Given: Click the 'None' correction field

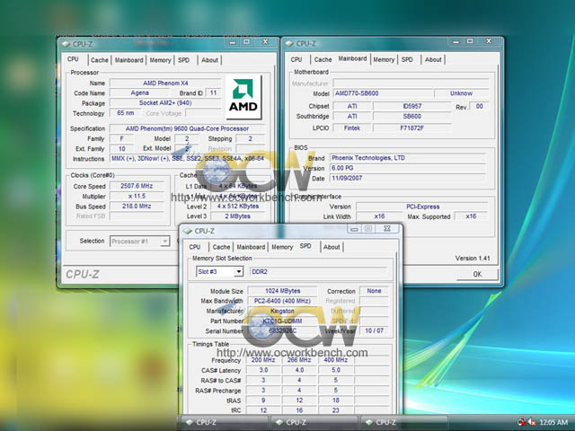Looking at the screenshot, I should coord(374,291).
